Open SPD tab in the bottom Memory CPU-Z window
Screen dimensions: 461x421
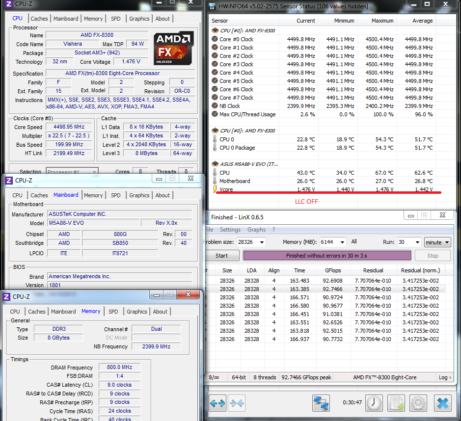[x=113, y=312]
